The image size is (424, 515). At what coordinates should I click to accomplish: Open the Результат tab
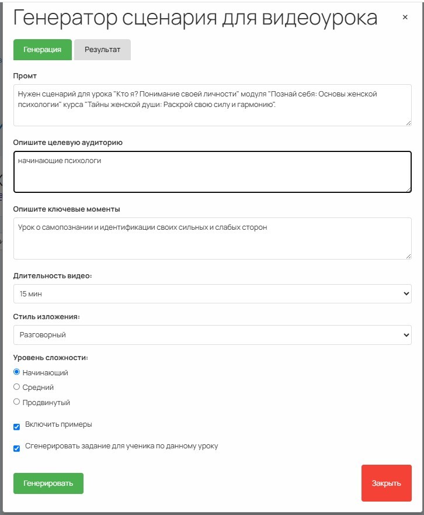(102, 50)
